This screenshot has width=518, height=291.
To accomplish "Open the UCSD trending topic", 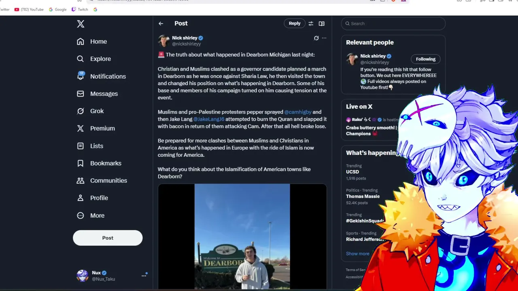I will [x=352, y=172].
